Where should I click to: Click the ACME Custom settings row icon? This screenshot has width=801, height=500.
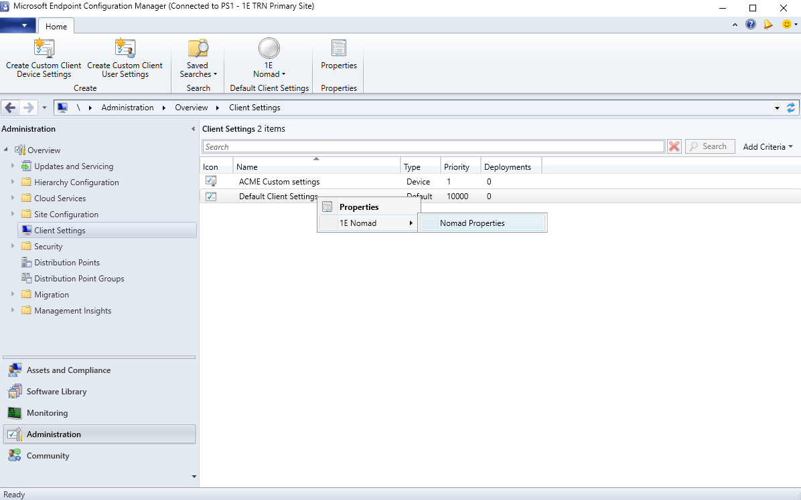211,181
